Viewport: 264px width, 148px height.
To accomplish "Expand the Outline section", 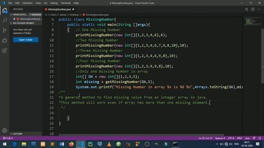I will [26, 134].
